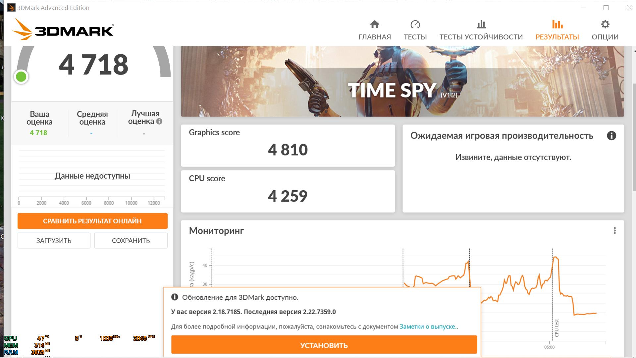This screenshot has width=636, height=358.
Task: Click the СОХРАНИТЬ button
Action: click(131, 241)
